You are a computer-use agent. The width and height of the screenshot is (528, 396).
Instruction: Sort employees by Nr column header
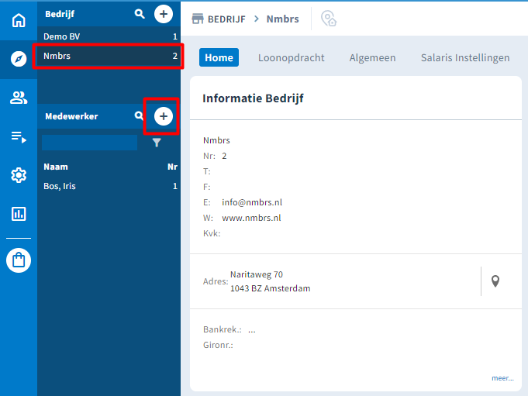[x=172, y=167]
